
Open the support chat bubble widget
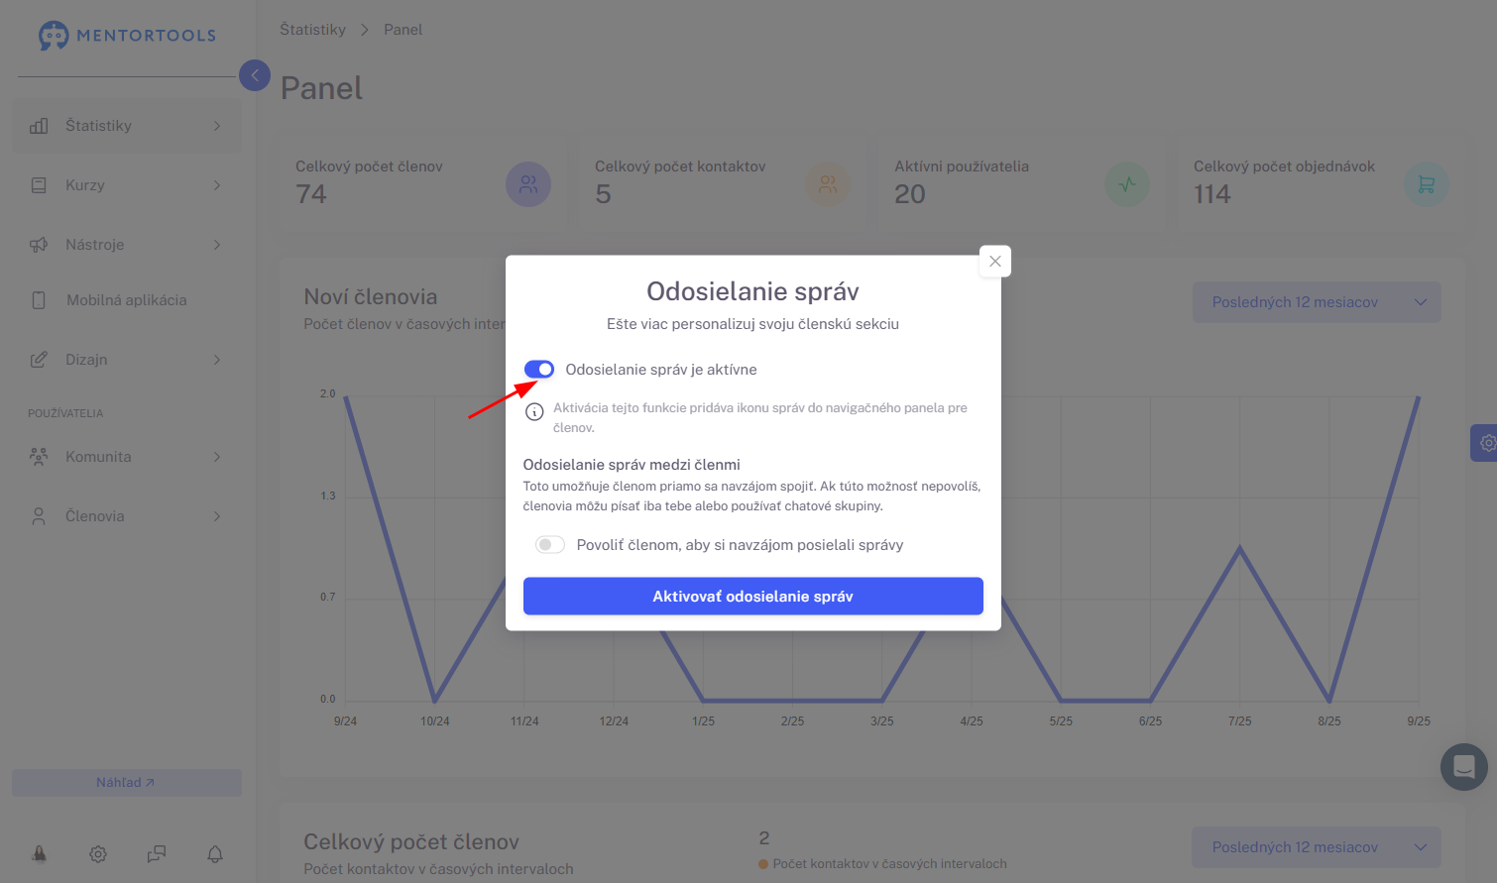tap(1464, 767)
